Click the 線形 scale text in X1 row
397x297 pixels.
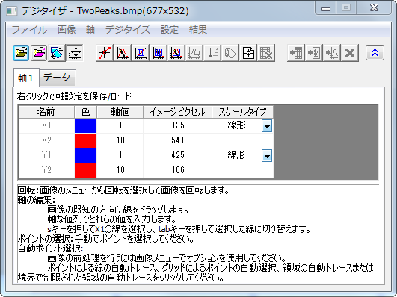coord(236,125)
